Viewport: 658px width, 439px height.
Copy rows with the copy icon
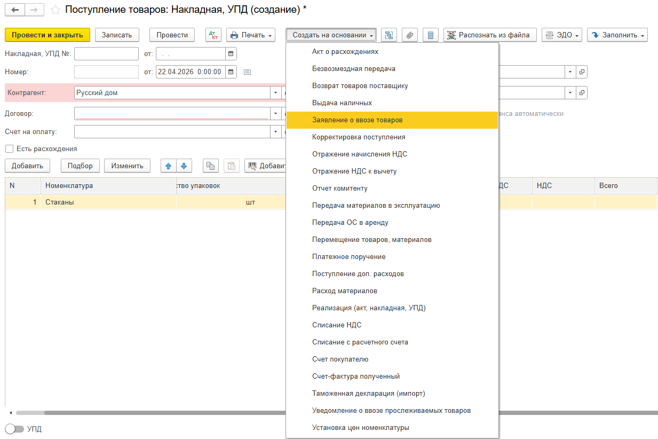point(211,166)
